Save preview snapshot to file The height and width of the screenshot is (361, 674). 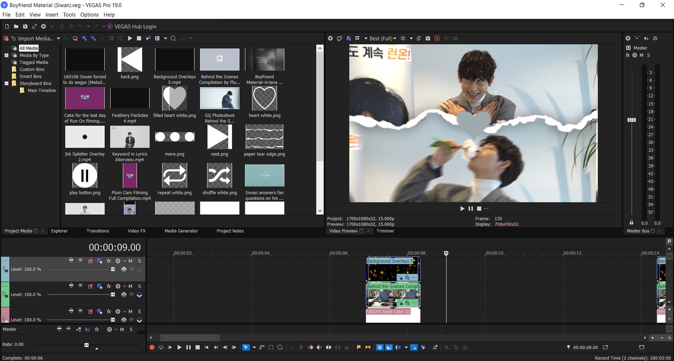point(428,38)
